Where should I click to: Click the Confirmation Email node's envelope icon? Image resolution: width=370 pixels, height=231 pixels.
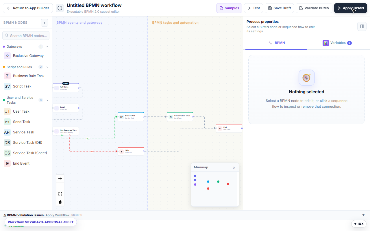pos(171,117)
